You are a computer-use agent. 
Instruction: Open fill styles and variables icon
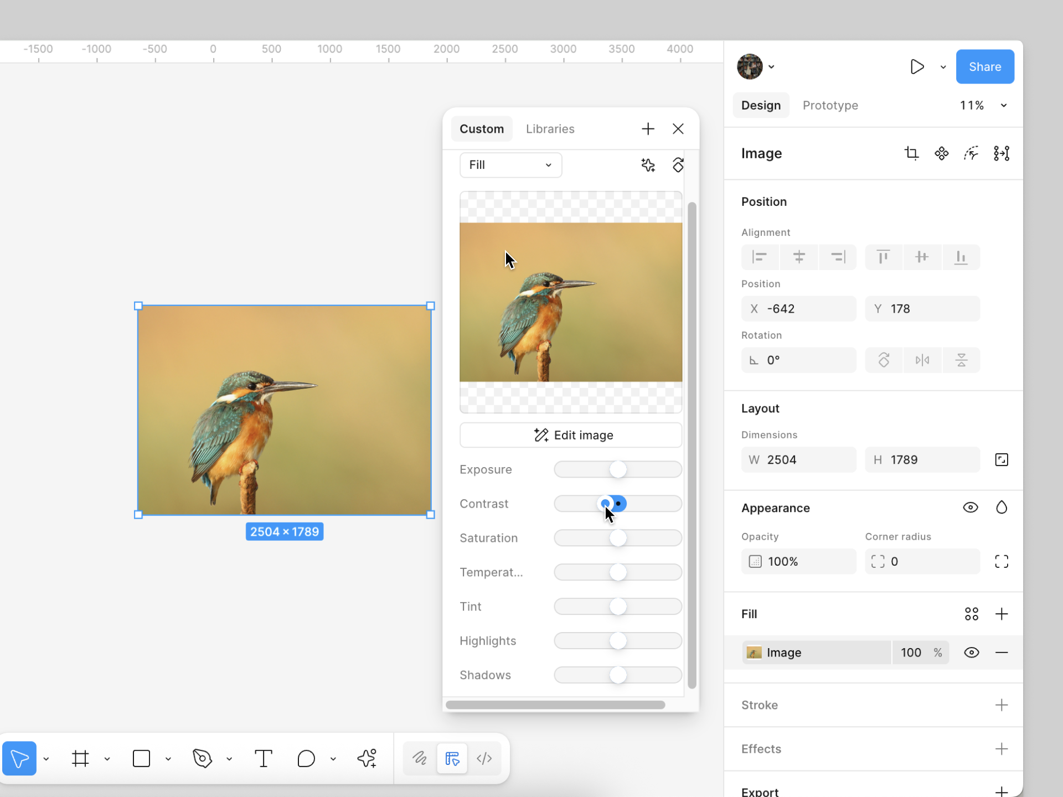pyautogui.click(x=972, y=614)
